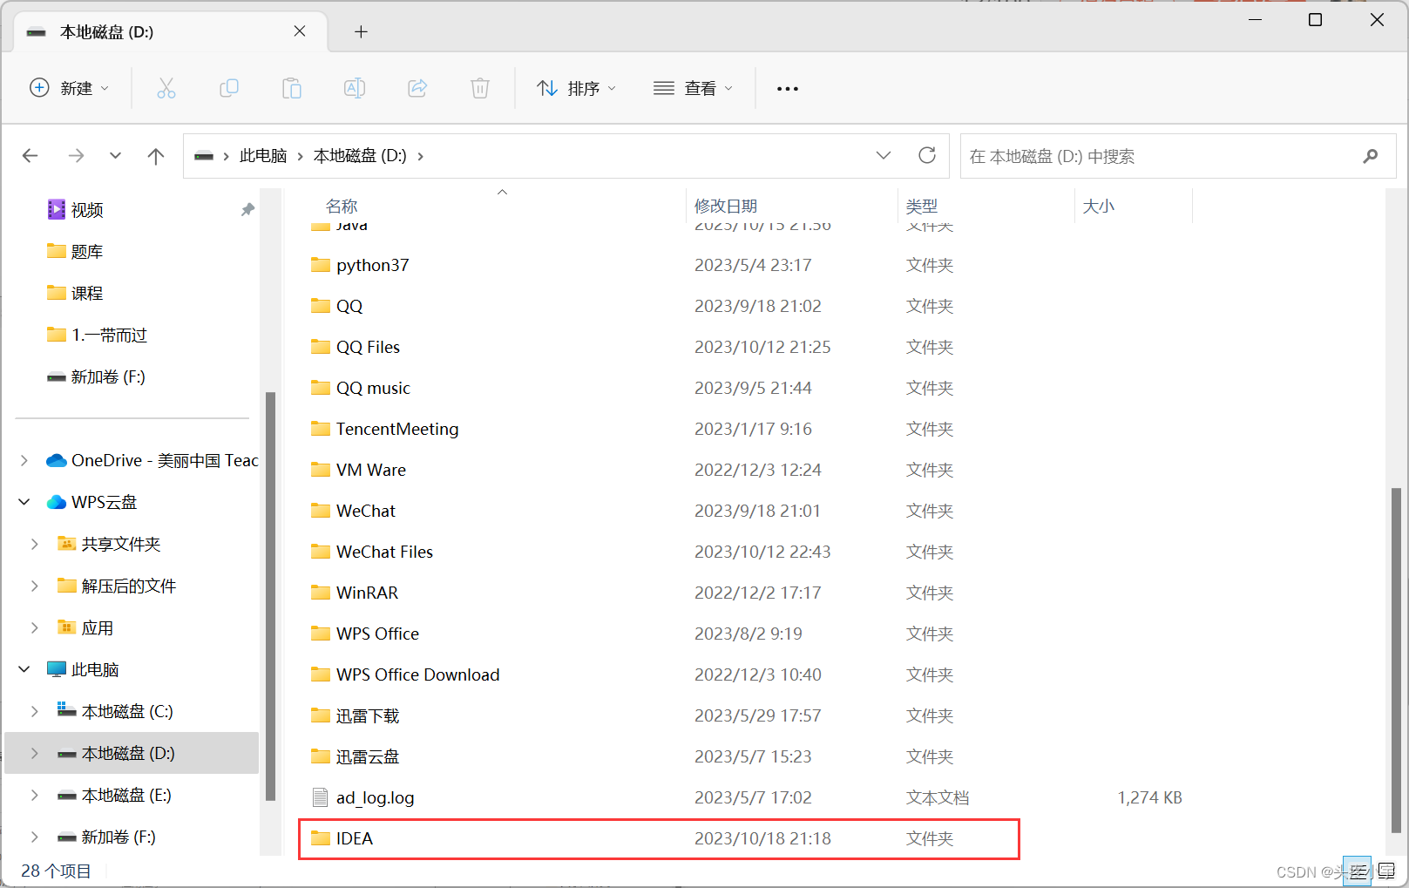Viewport: 1409px width, 888px height.
Task: Click the file list vertical scrollbar
Action: coord(1397,660)
